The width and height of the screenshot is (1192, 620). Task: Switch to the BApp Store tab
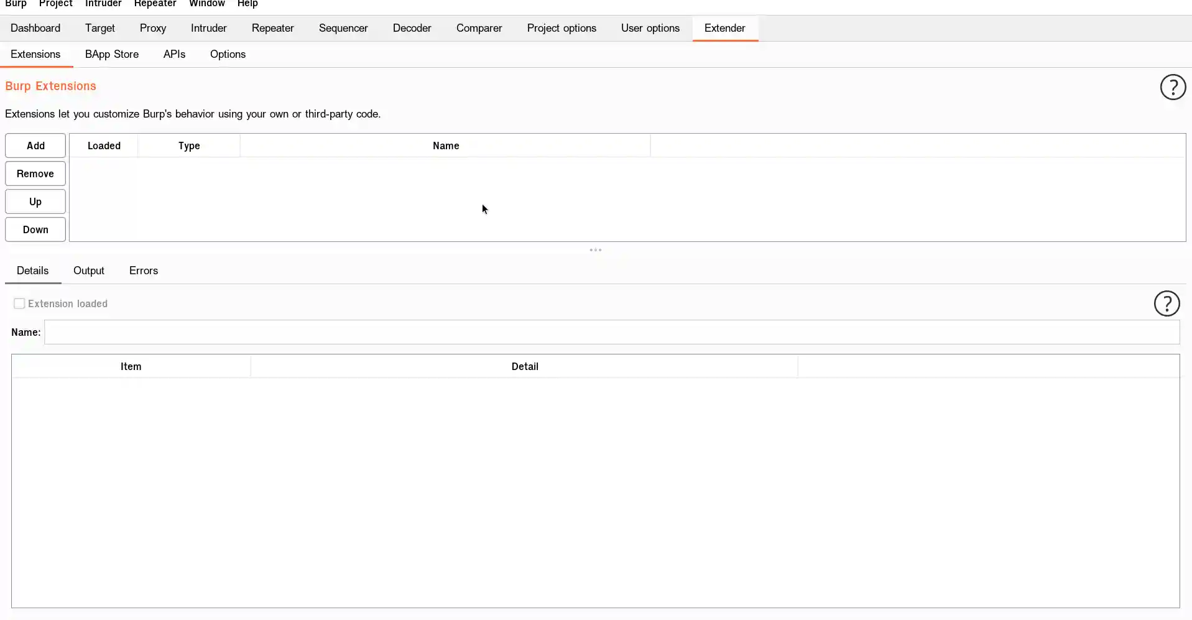coord(112,54)
